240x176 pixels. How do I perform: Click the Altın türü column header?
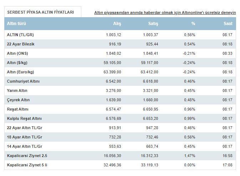pyautogui.click(x=16, y=24)
